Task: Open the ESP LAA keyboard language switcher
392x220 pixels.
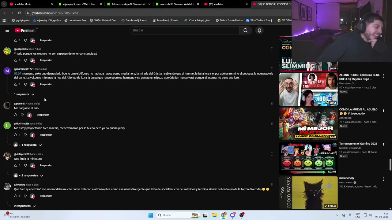Action: (358, 215)
